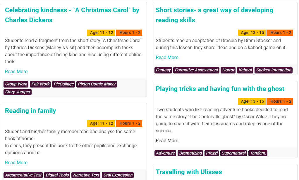Click the 'Horror' tag
This screenshot has height=180, width=299.
pyautogui.click(x=228, y=70)
